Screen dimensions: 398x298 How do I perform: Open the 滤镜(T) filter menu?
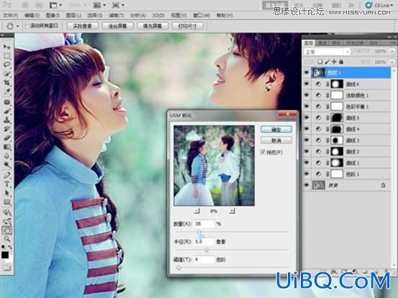tap(116, 16)
